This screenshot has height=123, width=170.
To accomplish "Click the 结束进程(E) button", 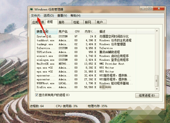I will click(147, 95).
